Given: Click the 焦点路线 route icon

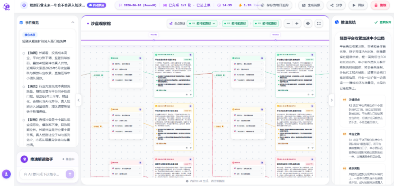Looking at the screenshot, I should click(171, 23).
